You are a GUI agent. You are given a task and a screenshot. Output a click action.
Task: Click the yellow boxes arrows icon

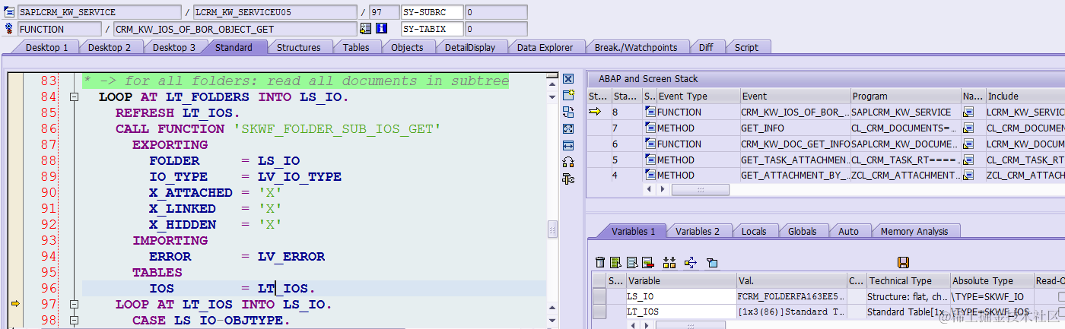(669, 262)
